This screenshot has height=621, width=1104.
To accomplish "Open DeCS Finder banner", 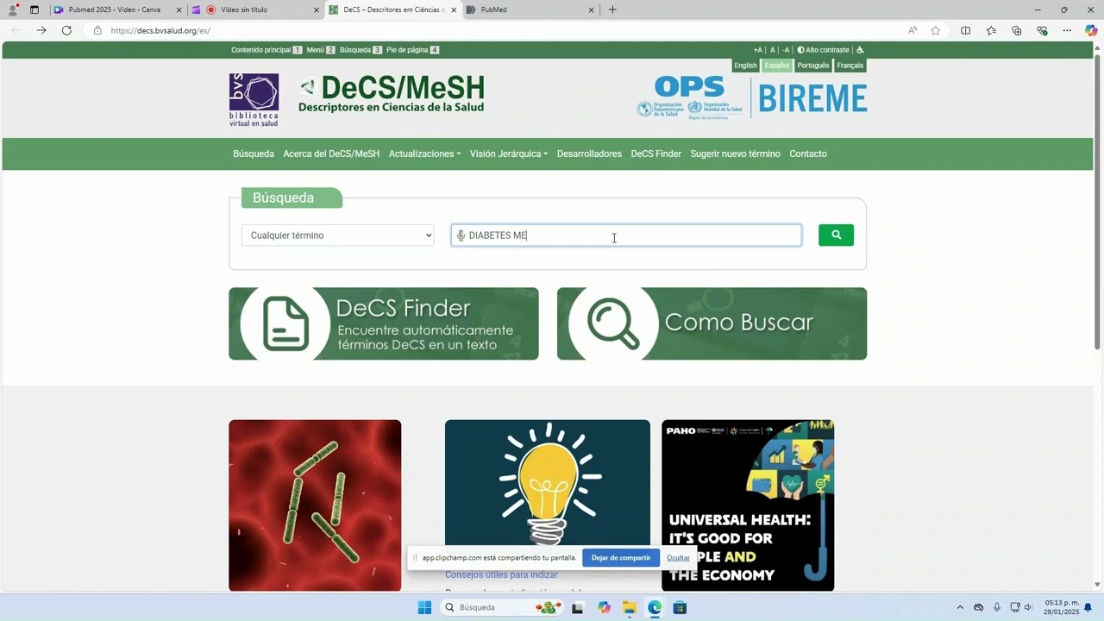I will pos(384,323).
